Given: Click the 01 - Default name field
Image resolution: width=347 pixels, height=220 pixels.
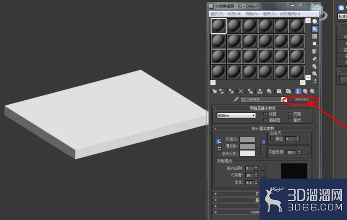Looking at the screenshot, I should [261, 99].
